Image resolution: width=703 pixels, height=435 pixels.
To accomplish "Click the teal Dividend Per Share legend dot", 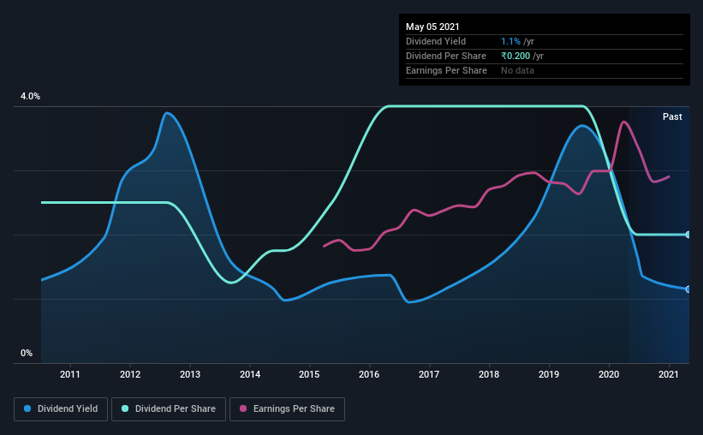I will pyautogui.click(x=125, y=408).
